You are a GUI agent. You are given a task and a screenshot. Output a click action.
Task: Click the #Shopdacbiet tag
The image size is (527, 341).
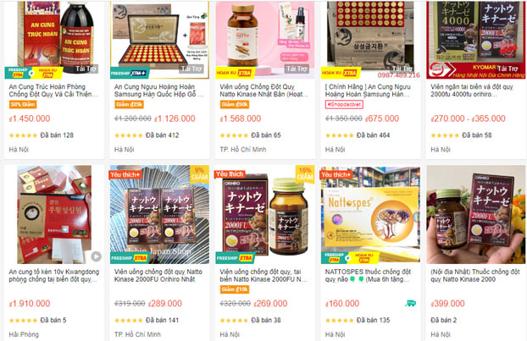point(344,104)
